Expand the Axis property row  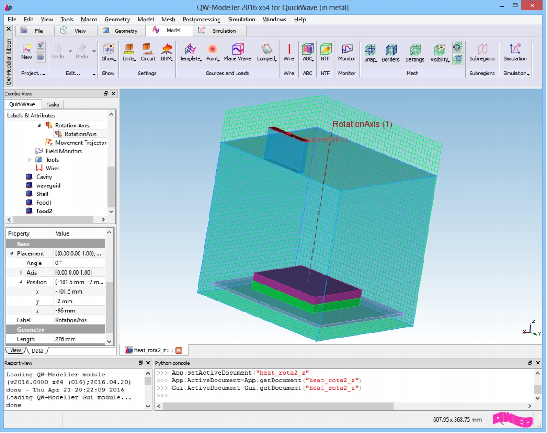point(21,273)
